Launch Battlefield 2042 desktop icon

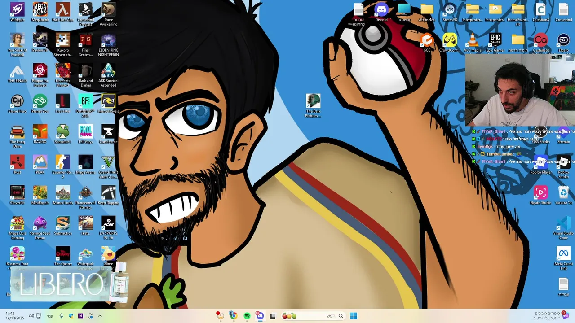click(85, 106)
